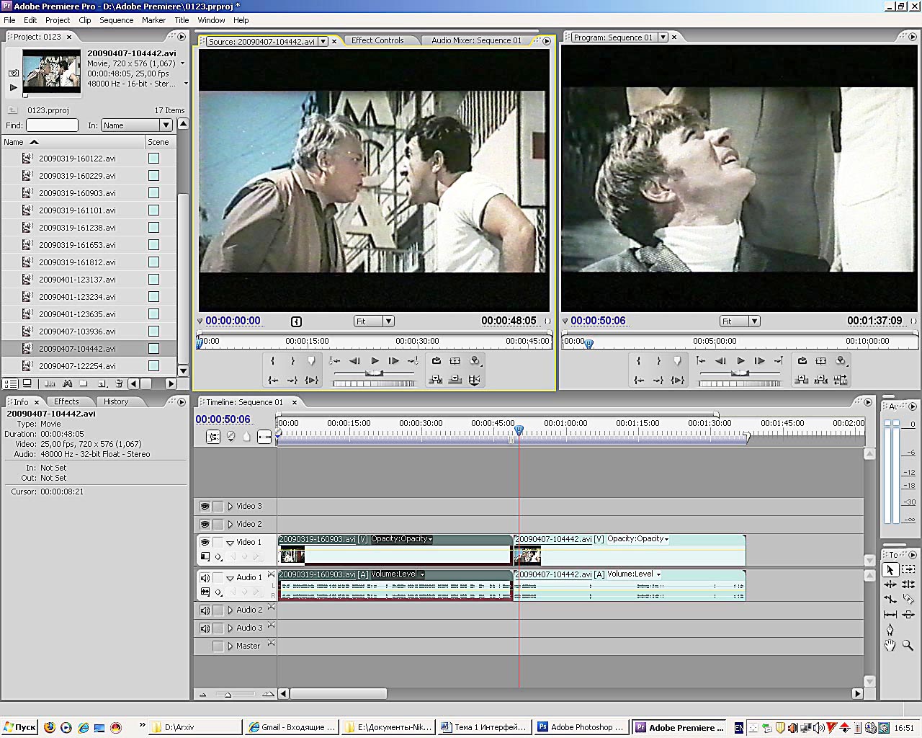Select the Zoom magnifier tool
Image resolution: width=922 pixels, height=738 pixels.
click(x=908, y=646)
